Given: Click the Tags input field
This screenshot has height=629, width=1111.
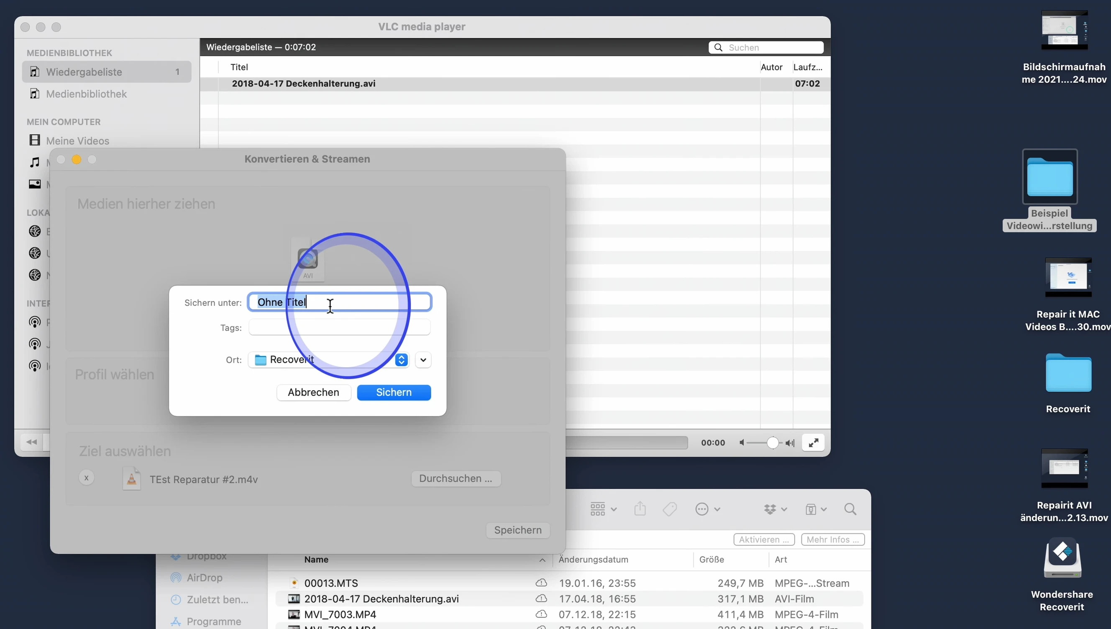Looking at the screenshot, I should [339, 328].
